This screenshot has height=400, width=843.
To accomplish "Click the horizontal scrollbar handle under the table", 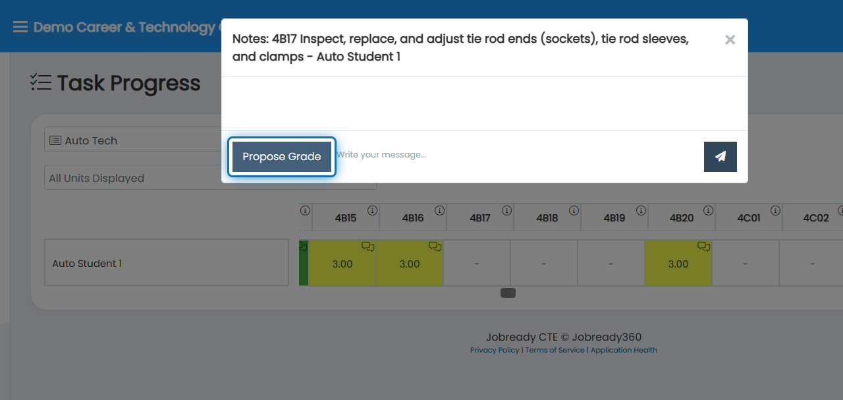I will pos(508,293).
